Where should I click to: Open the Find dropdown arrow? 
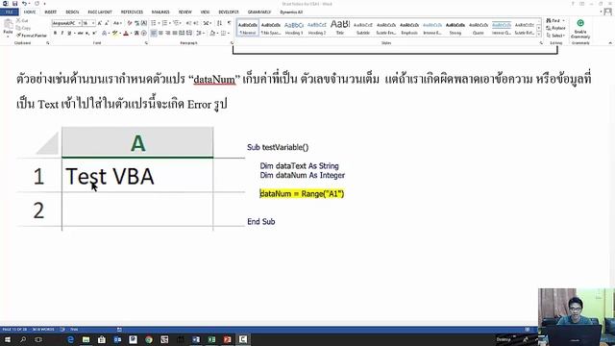[564, 21]
